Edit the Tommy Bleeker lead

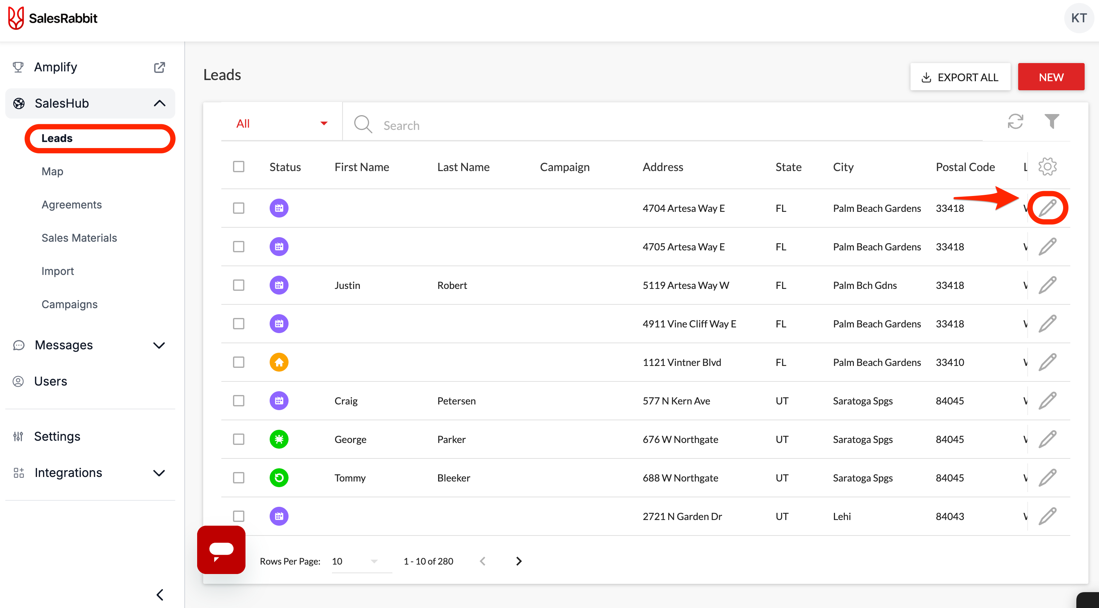(x=1047, y=478)
